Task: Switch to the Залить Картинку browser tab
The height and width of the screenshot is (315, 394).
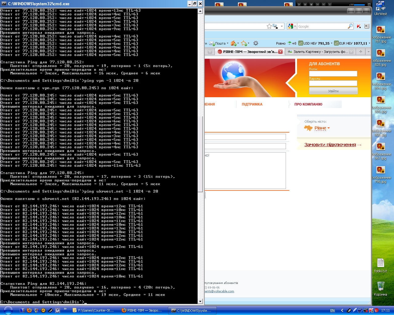Action: tap(320, 52)
